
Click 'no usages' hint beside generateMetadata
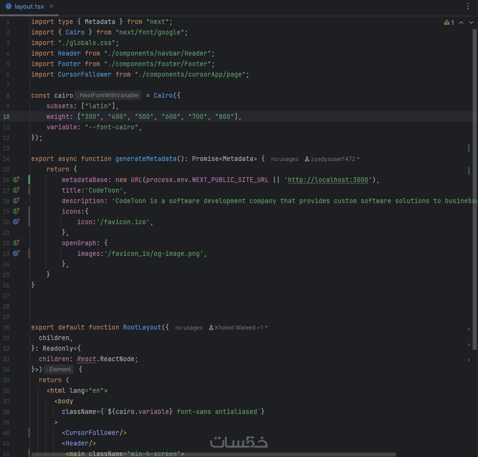click(x=285, y=159)
